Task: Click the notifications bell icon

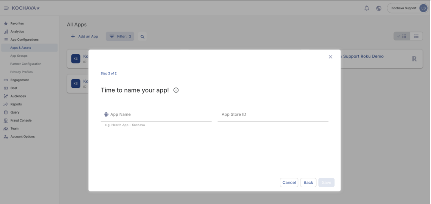Action: tap(367, 8)
